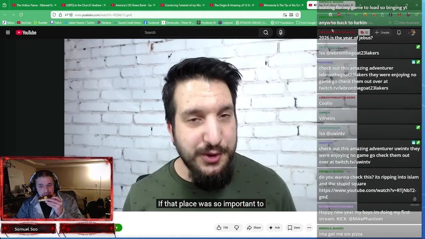Click the YouTube search magnifier button
The width and height of the screenshot is (425, 239).
point(266,33)
